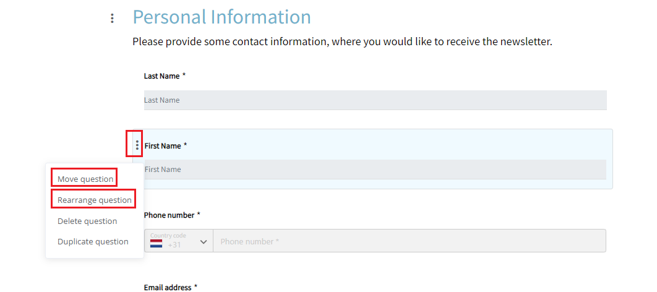Screen dimensions: 657x292
Task: Choose Move question from the context menu
Action: (85, 179)
